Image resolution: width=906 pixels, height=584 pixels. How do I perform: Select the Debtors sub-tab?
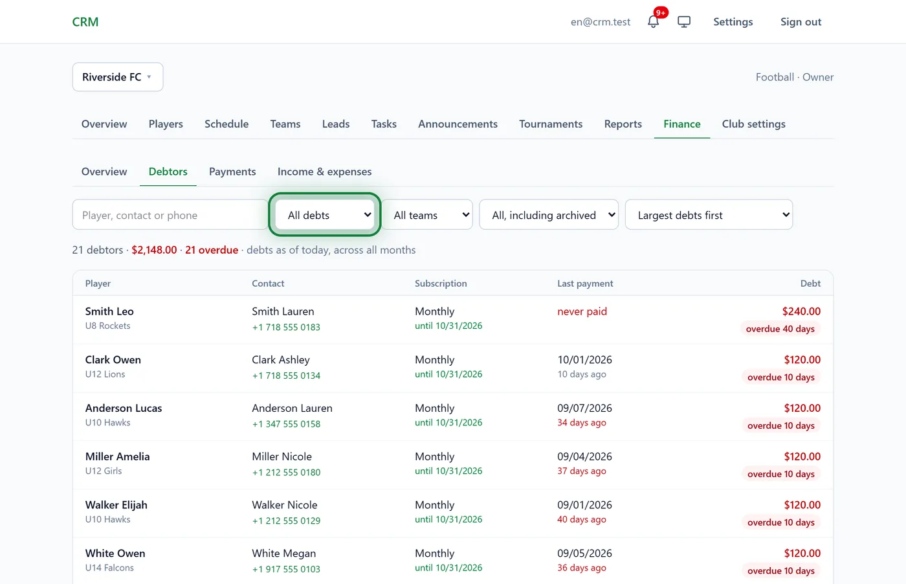click(168, 172)
